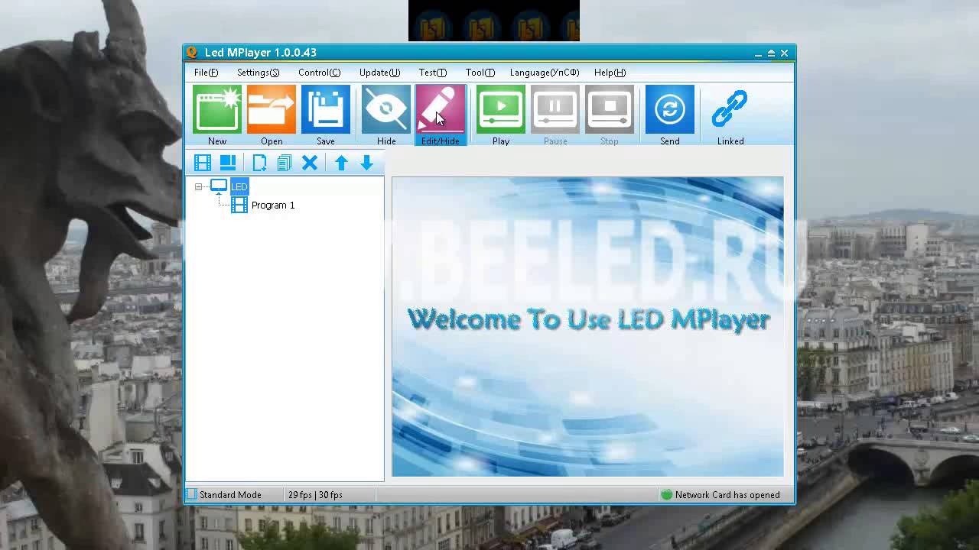Click the Program 1 filmstrip icon
Image resolution: width=979 pixels, height=550 pixels.
click(239, 205)
